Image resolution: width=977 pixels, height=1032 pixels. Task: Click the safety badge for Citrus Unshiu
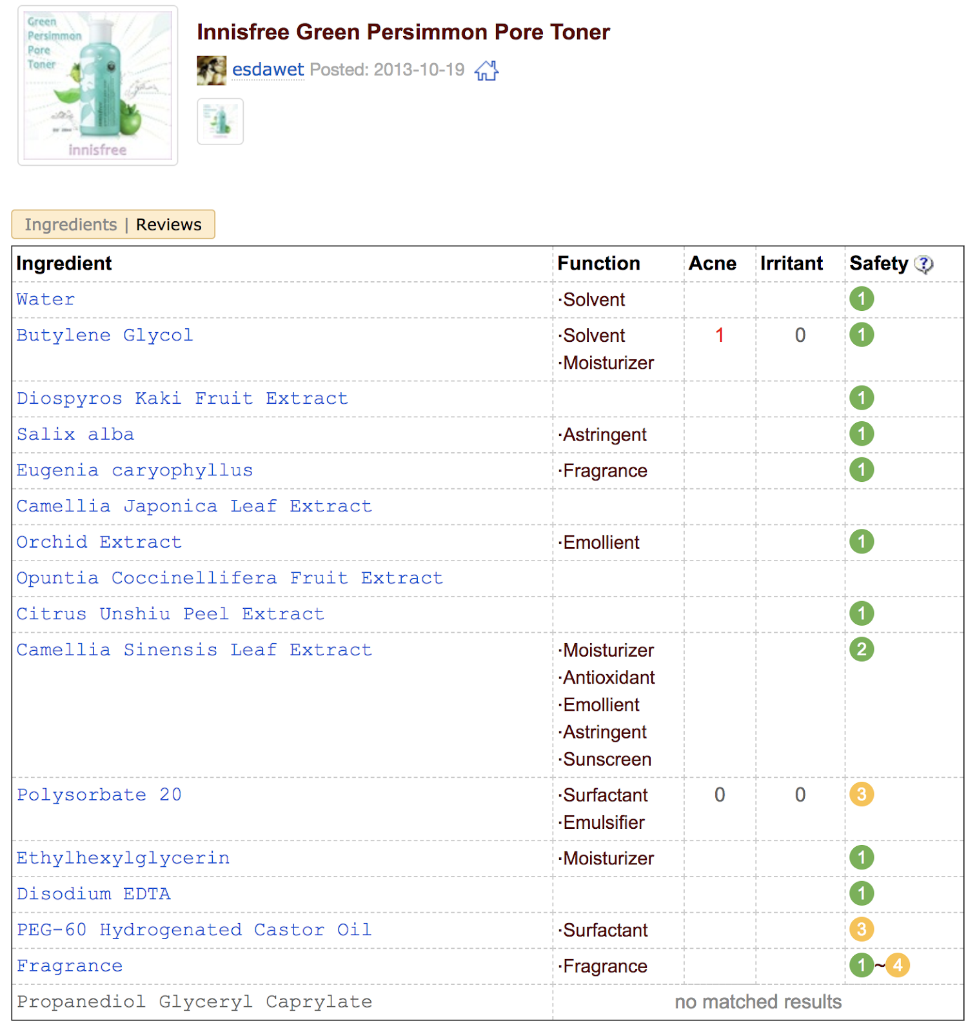(862, 613)
